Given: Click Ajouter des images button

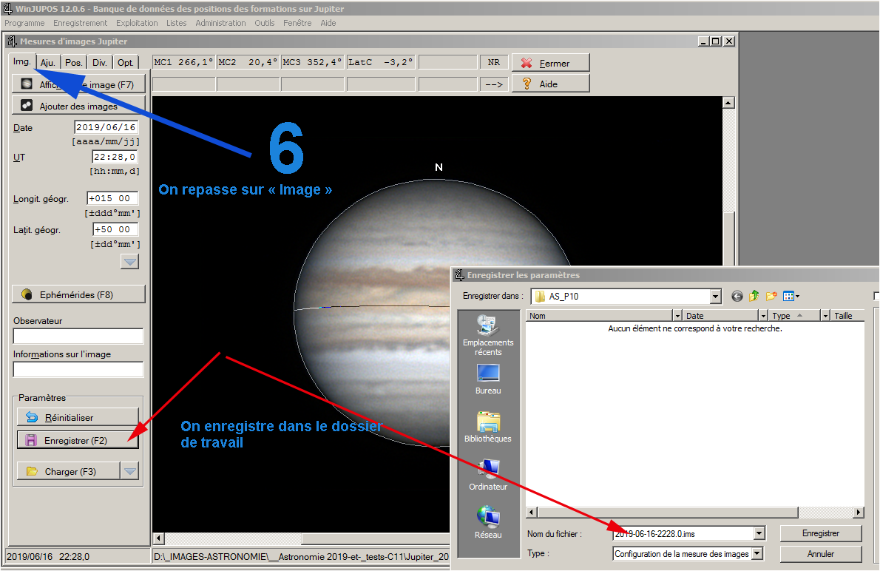Looking at the screenshot, I should [x=78, y=106].
